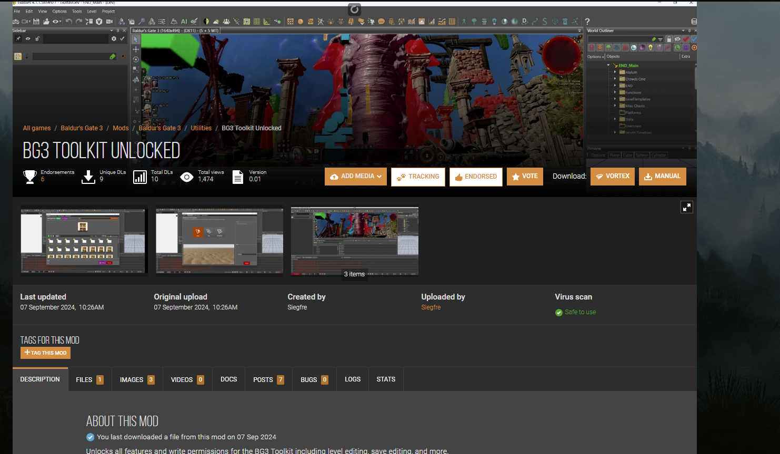Visit the uploader profile link Siegfre
780x454 pixels.
pos(431,307)
